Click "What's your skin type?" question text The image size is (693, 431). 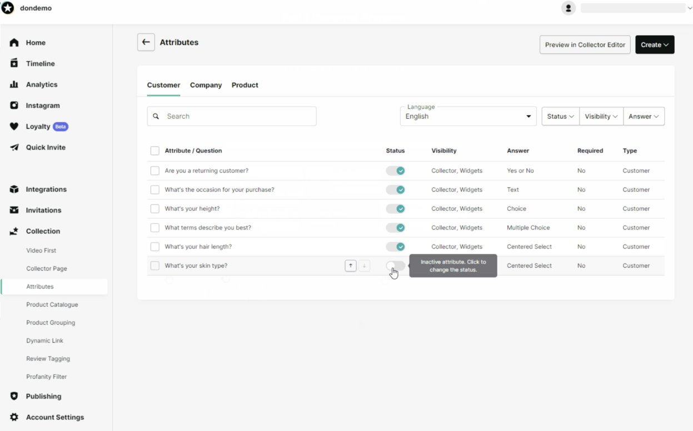coord(196,265)
